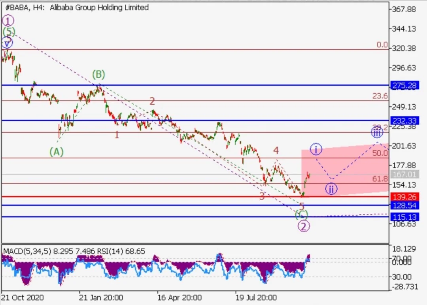Click the 21 Jan 20:00 time axis label
The image size is (427, 305).
(101, 297)
